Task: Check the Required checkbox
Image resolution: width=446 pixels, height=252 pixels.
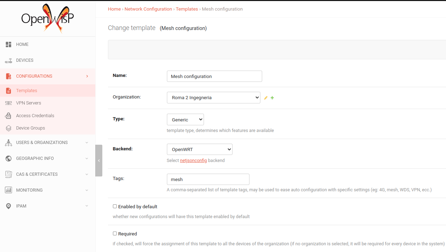Action: tap(115, 233)
